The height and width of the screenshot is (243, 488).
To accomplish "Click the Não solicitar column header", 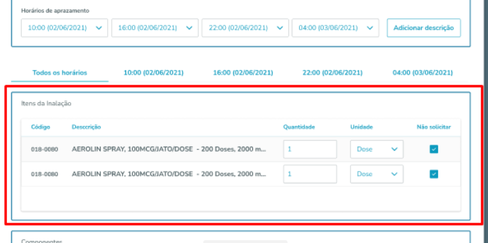I will 434,127.
